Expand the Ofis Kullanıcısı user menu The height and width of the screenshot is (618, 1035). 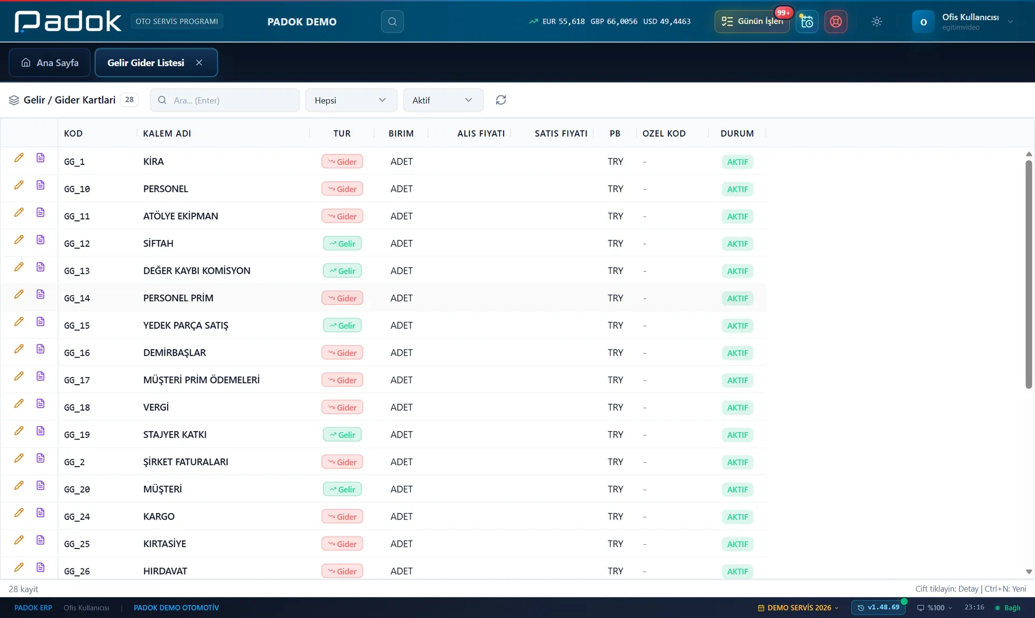[x=963, y=22]
